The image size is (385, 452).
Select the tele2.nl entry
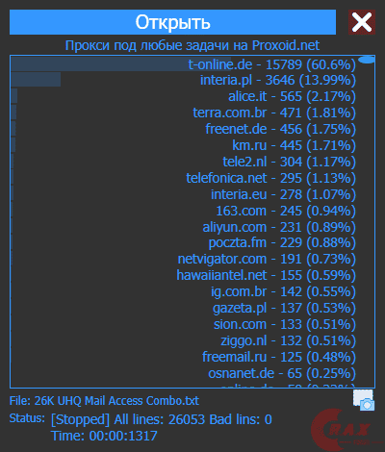tap(184, 162)
